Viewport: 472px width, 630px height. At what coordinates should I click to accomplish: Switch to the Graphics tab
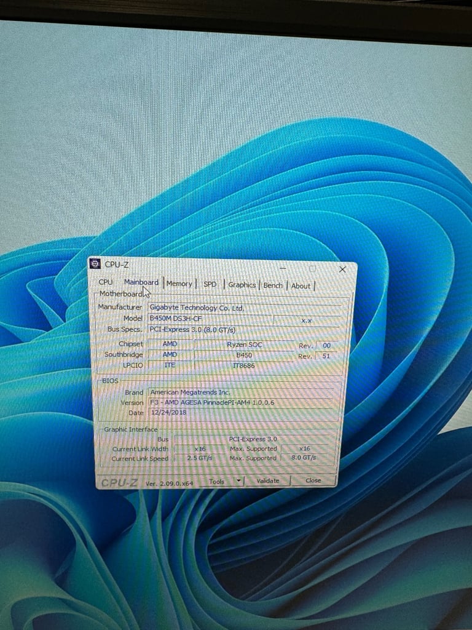pos(242,284)
